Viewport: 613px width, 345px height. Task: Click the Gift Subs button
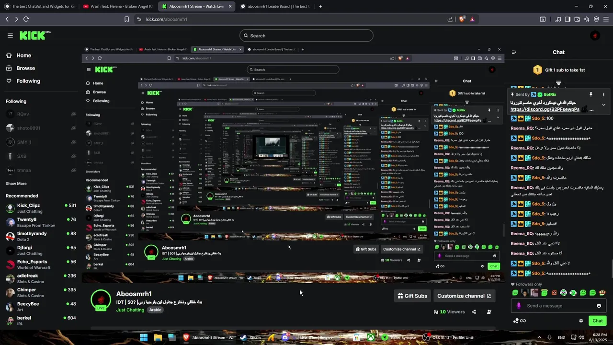412,296
